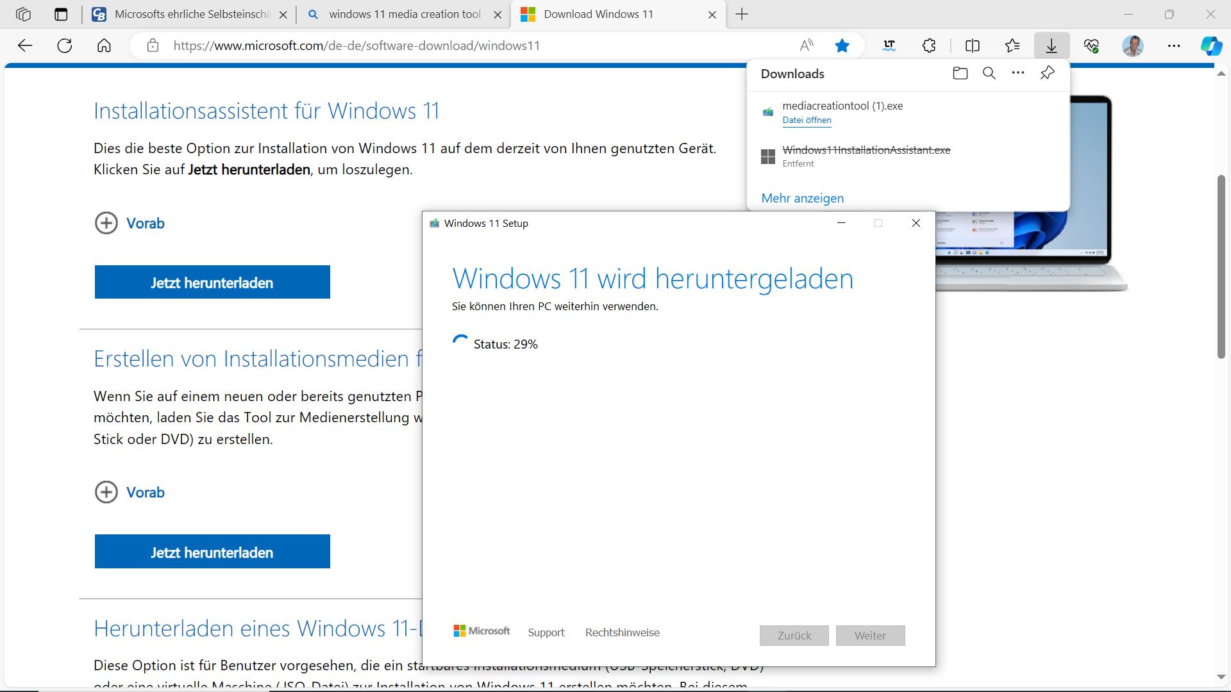
Task: Click Datei öffnen link for mediacreationtool
Action: (x=807, y=120)
